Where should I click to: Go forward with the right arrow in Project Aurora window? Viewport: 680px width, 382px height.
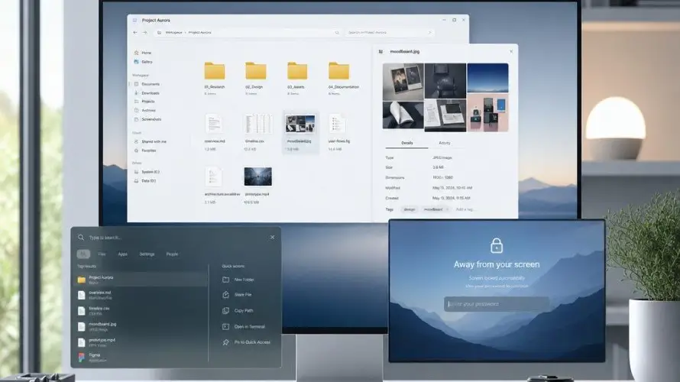click(145, 33)
